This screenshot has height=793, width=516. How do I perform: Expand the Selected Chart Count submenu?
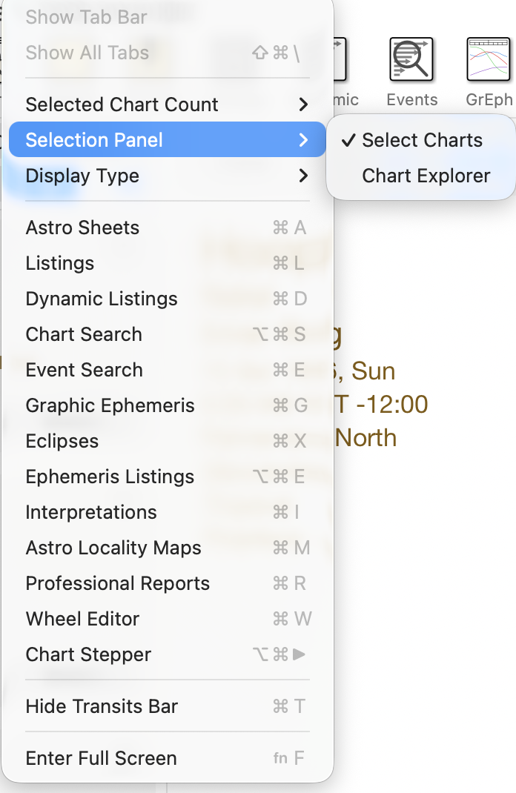[122, 104]
